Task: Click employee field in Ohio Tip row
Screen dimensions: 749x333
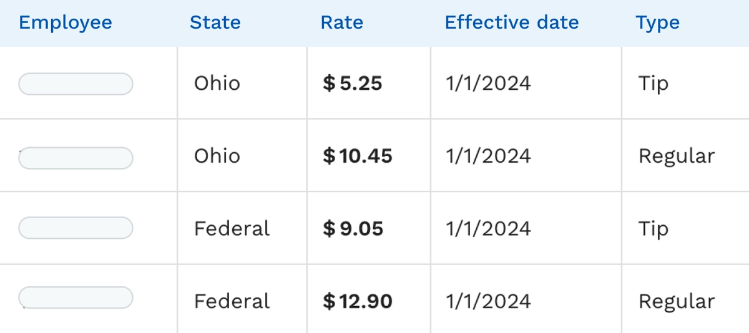Action: click(x=76, y=84)
